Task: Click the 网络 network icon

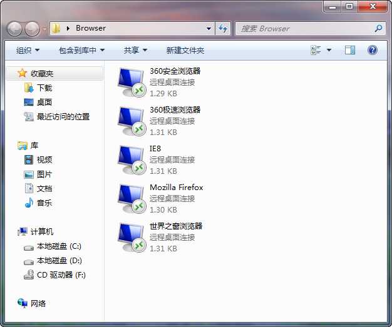Action: click(23, 303)
